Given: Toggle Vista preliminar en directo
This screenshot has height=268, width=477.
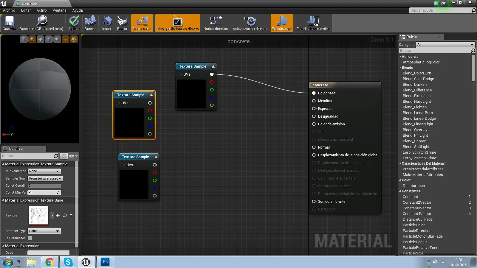Looking at the screenshot, I should pyautogui.click(x=178, y=23).
